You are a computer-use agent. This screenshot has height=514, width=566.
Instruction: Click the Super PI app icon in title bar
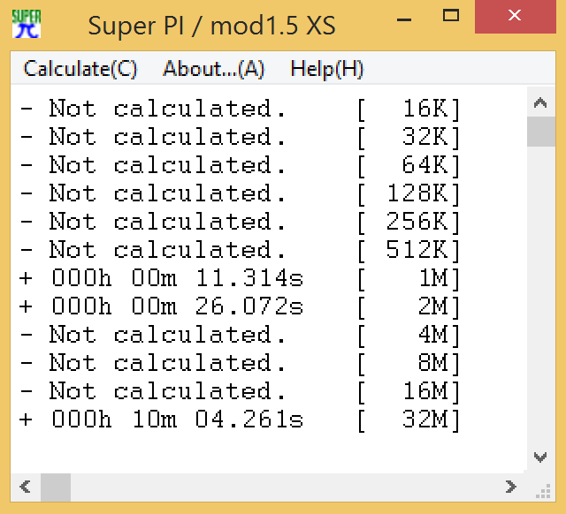coord(27,24)
